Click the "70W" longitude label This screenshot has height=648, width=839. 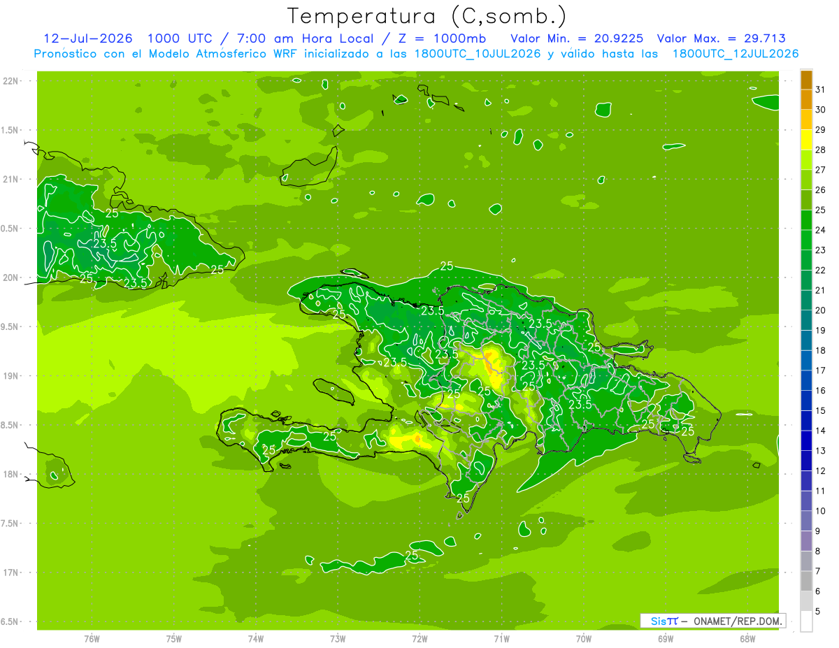(x=584, y=639)
